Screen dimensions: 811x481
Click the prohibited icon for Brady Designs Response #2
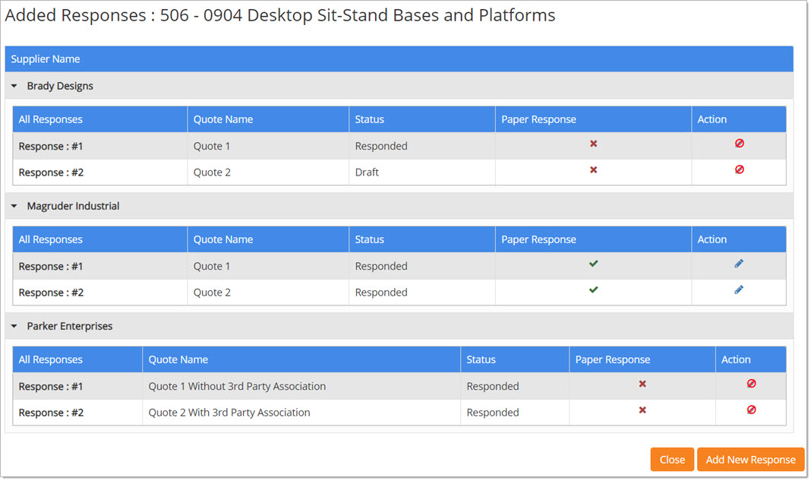tap(739, 170)
